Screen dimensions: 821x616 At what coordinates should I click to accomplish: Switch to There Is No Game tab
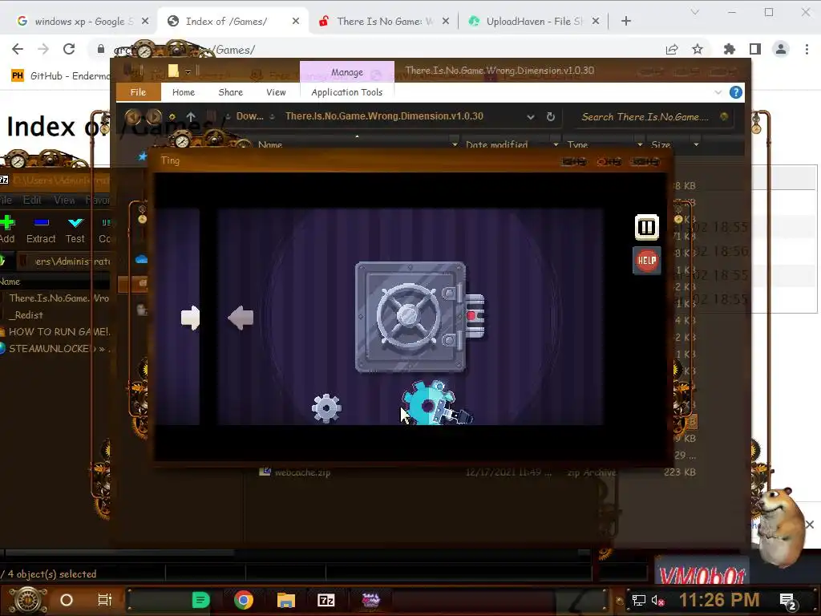tap(384, 21)
